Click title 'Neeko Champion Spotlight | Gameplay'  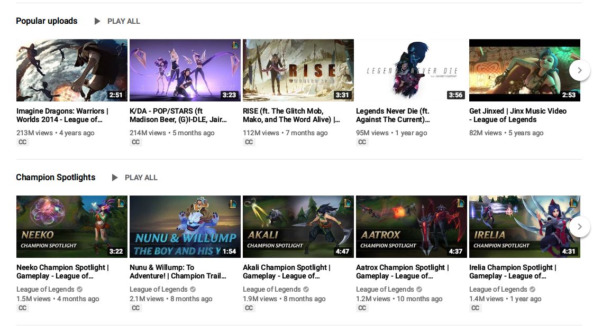tap(62, 272)
